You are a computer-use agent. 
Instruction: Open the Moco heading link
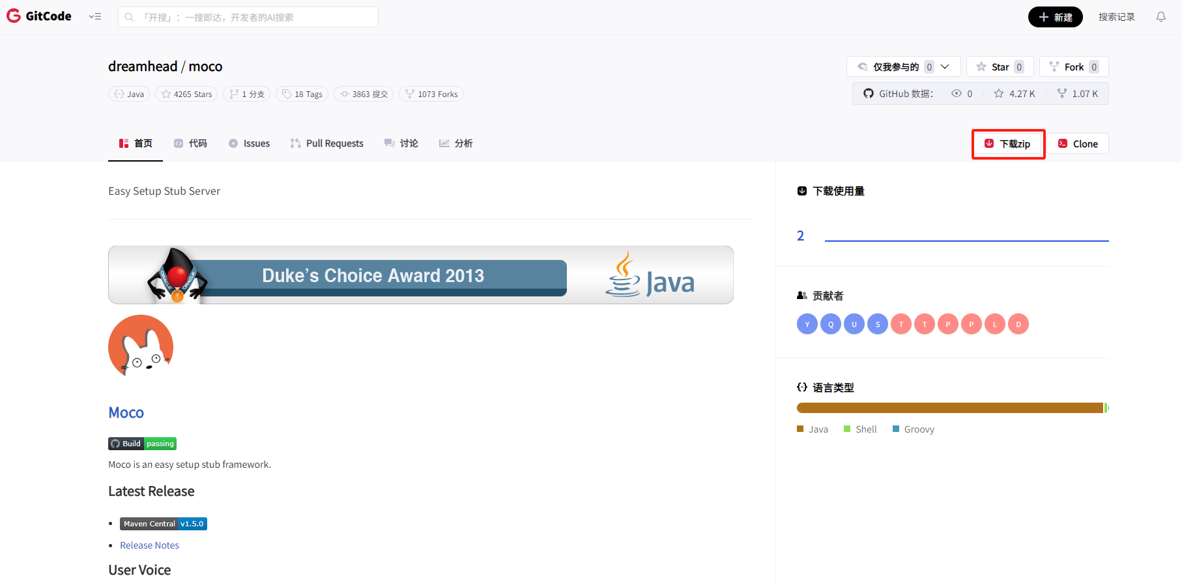pyautogui.click(x=126, y=412)
